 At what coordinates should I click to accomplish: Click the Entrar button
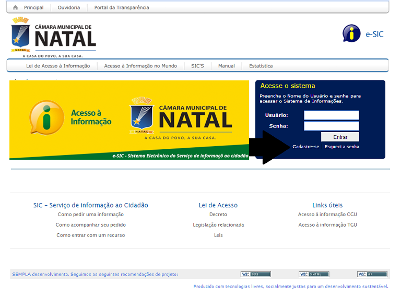point(340,137)
